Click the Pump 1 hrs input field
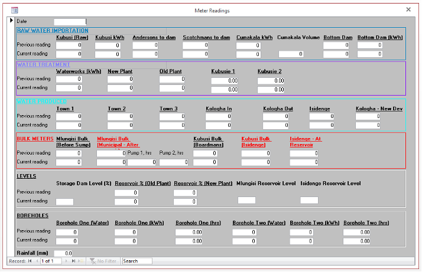Viewport: 422px width, 272px height. (142, 162)
